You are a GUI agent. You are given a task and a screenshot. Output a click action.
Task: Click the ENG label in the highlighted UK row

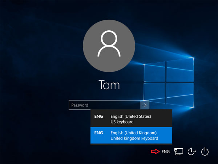point(98,133)
